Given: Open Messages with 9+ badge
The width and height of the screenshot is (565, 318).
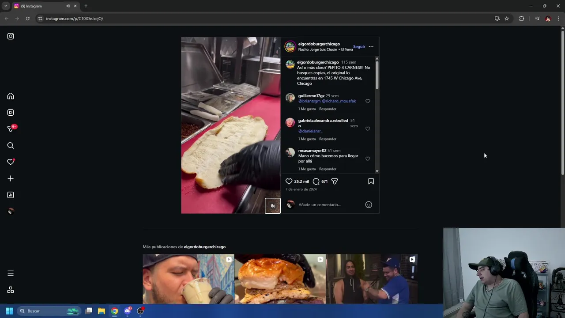Looking at the screenshot, I should (11, 129).
